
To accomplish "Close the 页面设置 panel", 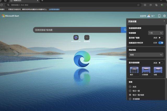I will point(164,21).
